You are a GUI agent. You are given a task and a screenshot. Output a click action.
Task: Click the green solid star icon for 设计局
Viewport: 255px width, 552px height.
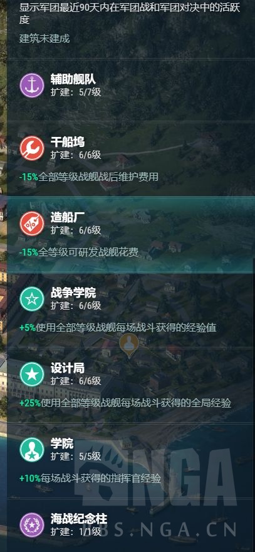(x=32, y=374)
